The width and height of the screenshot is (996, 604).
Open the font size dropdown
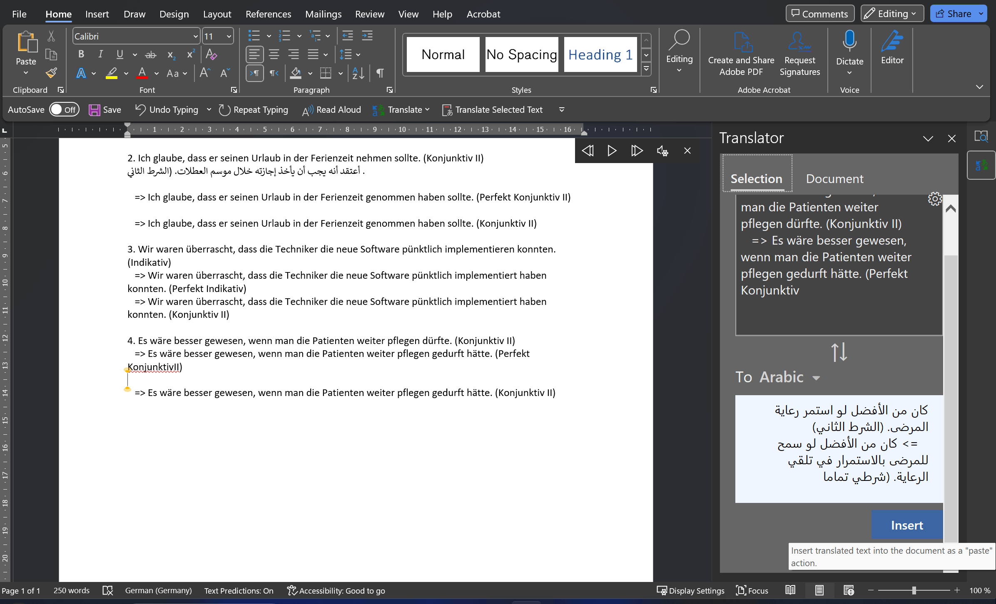click(x=229, y=37)
